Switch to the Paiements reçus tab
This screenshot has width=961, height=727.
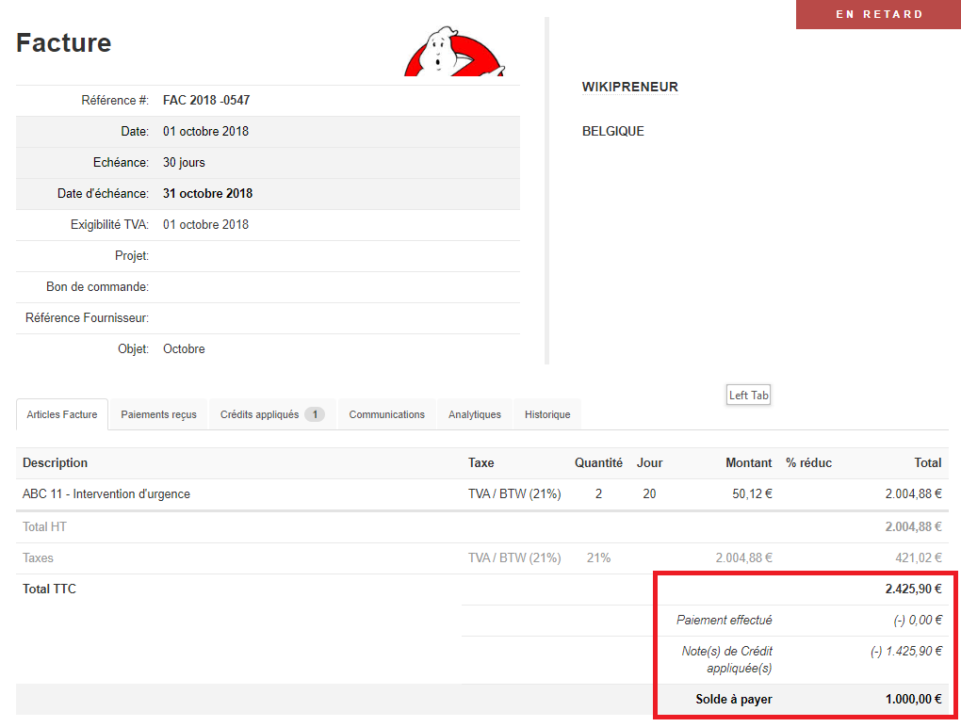coord(157,414)
